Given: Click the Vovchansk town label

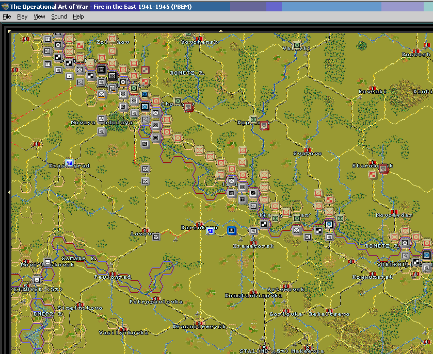Looking at the screenshot, I should [x=199, y=42].
